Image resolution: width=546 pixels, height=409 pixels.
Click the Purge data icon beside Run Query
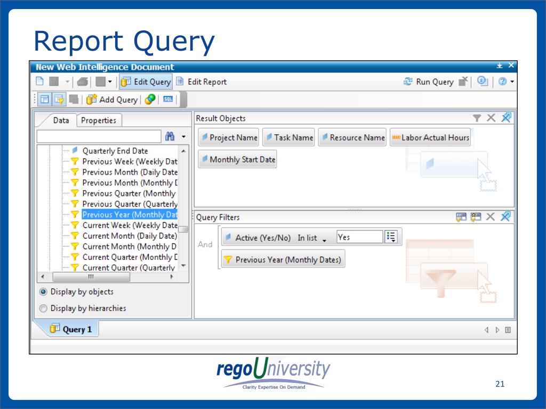coord(463,81)
